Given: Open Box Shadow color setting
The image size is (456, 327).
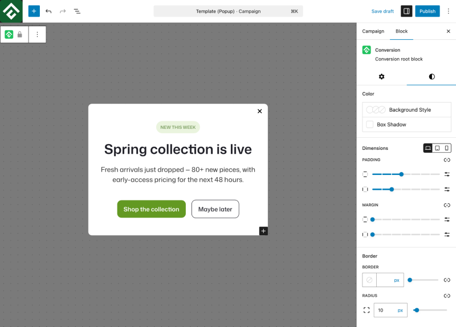Looking at the screenshot, I should pos(406,124).
